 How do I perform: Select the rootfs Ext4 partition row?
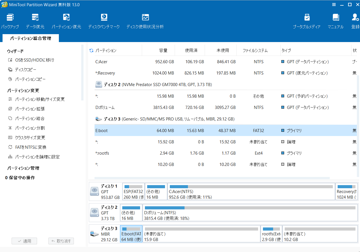tap(181, 153)
